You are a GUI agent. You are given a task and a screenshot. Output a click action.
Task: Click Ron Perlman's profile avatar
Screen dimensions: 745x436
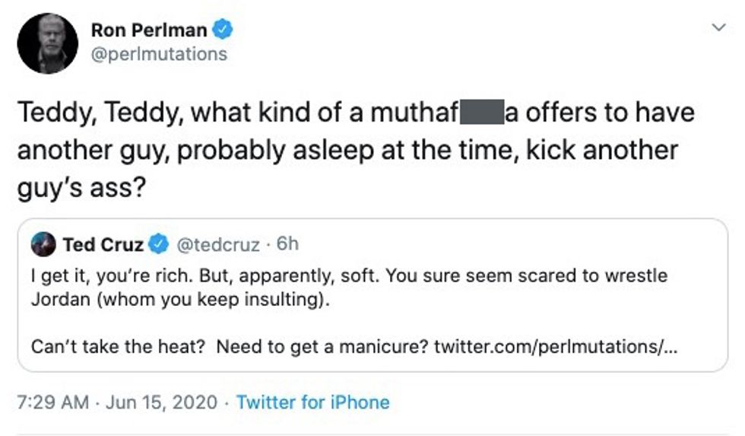(47, 43)
